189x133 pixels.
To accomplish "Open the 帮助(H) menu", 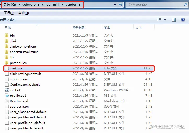I will (x=23, y=13).
